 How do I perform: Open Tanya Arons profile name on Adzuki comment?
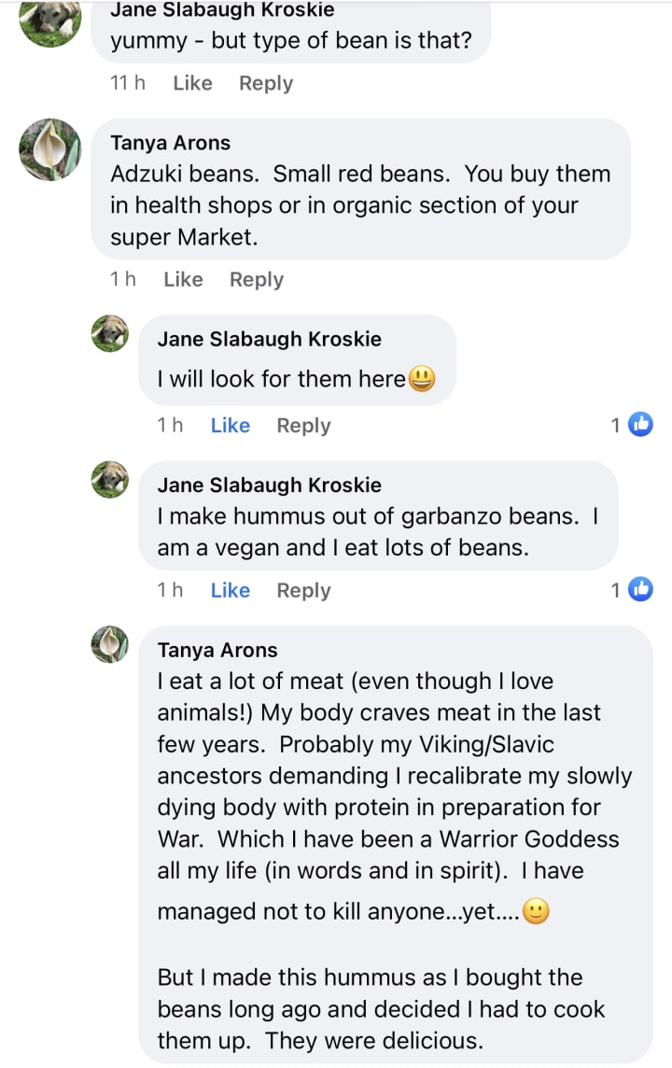[170, 143]
